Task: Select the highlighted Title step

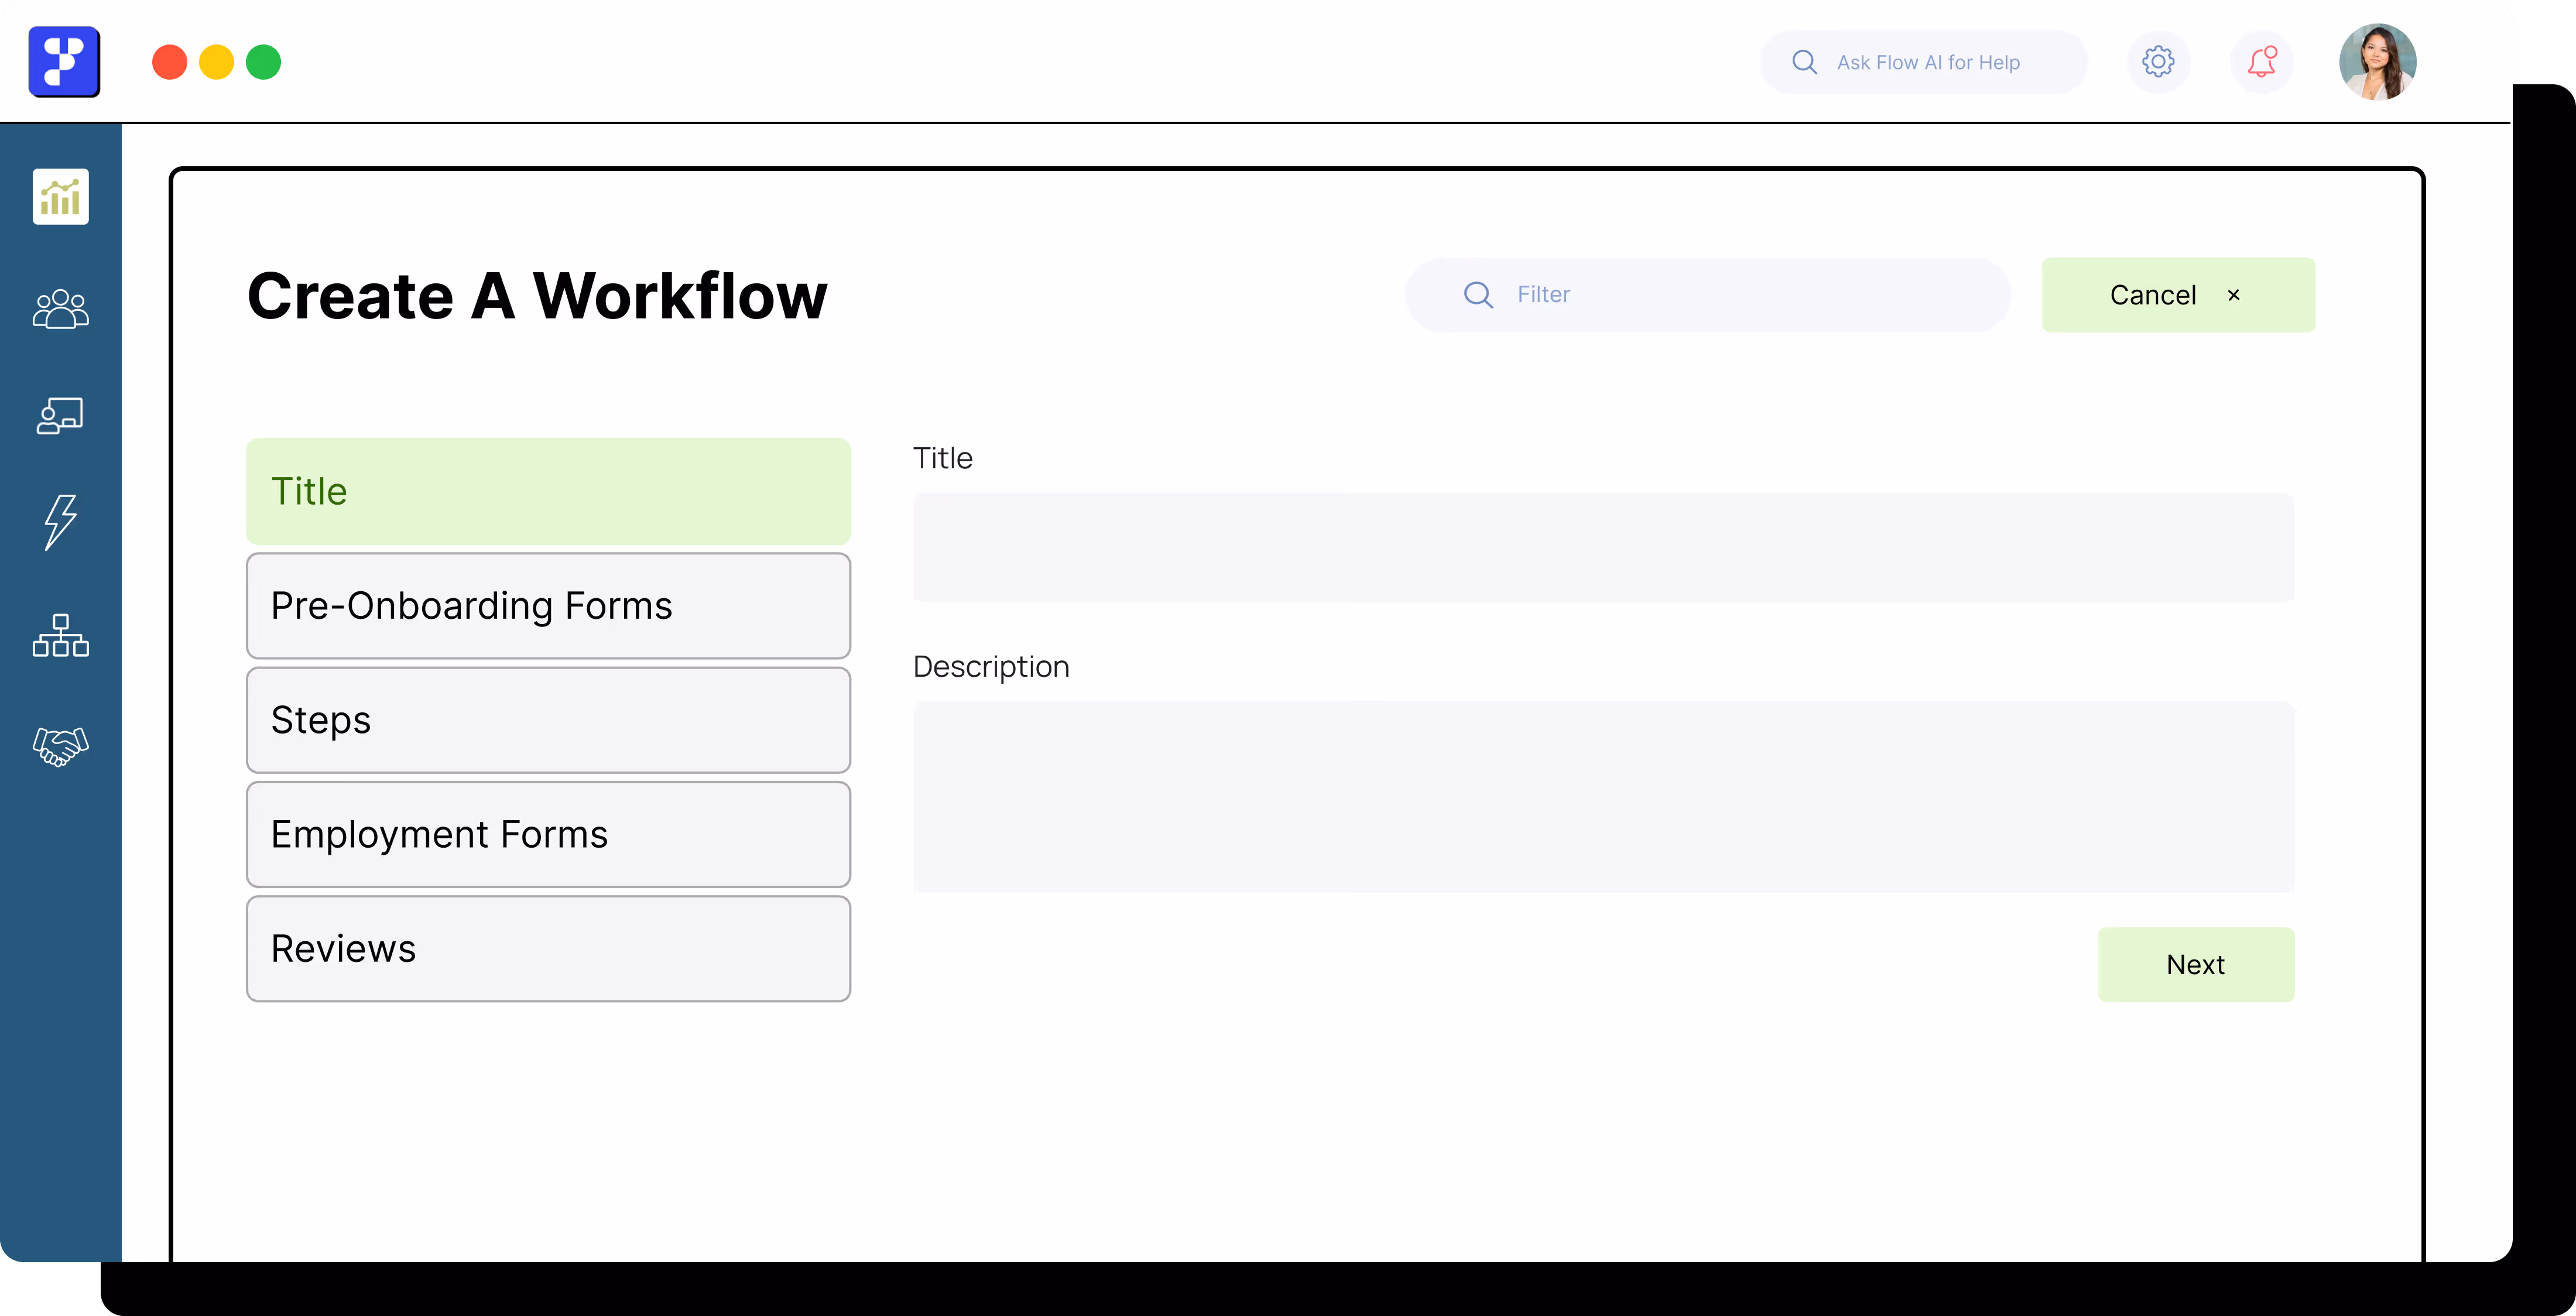Action: [x=548, y=490]
